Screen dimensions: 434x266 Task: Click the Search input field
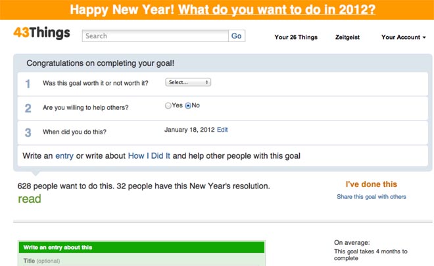tap(155, 36)
